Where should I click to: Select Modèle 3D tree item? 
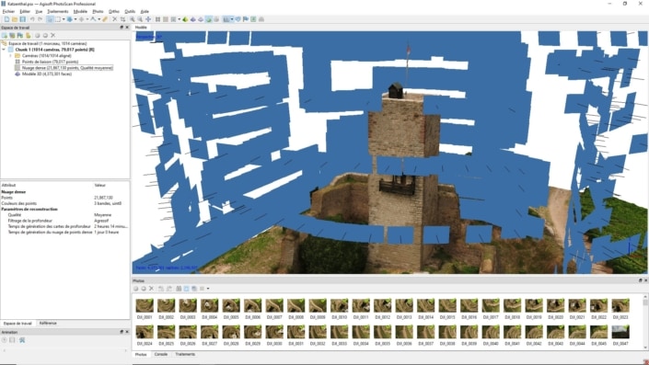click(47, 74)
